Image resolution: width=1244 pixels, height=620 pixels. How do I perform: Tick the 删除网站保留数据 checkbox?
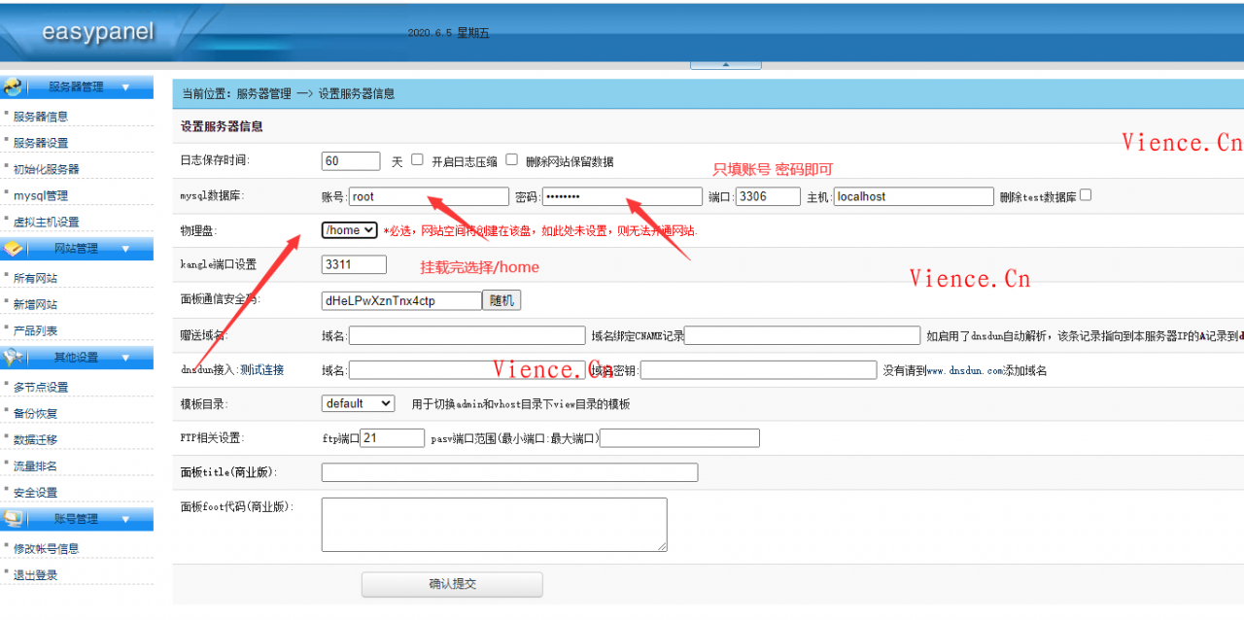tap(511, 160)
